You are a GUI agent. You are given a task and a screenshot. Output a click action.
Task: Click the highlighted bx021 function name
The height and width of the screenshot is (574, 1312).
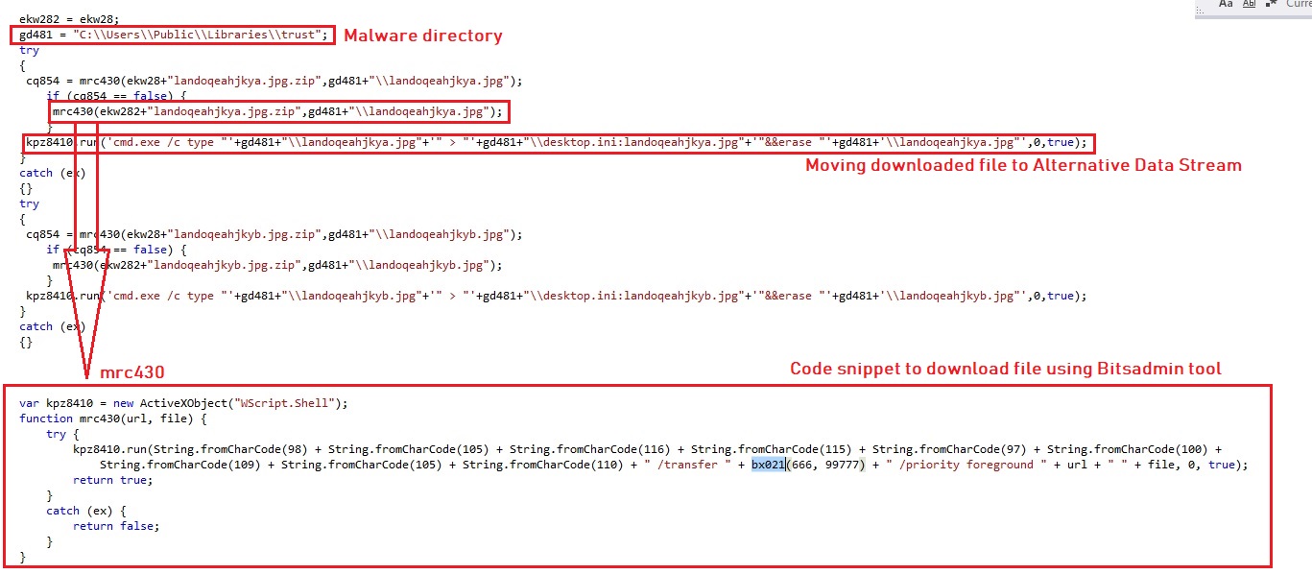(x=769, y=465)
